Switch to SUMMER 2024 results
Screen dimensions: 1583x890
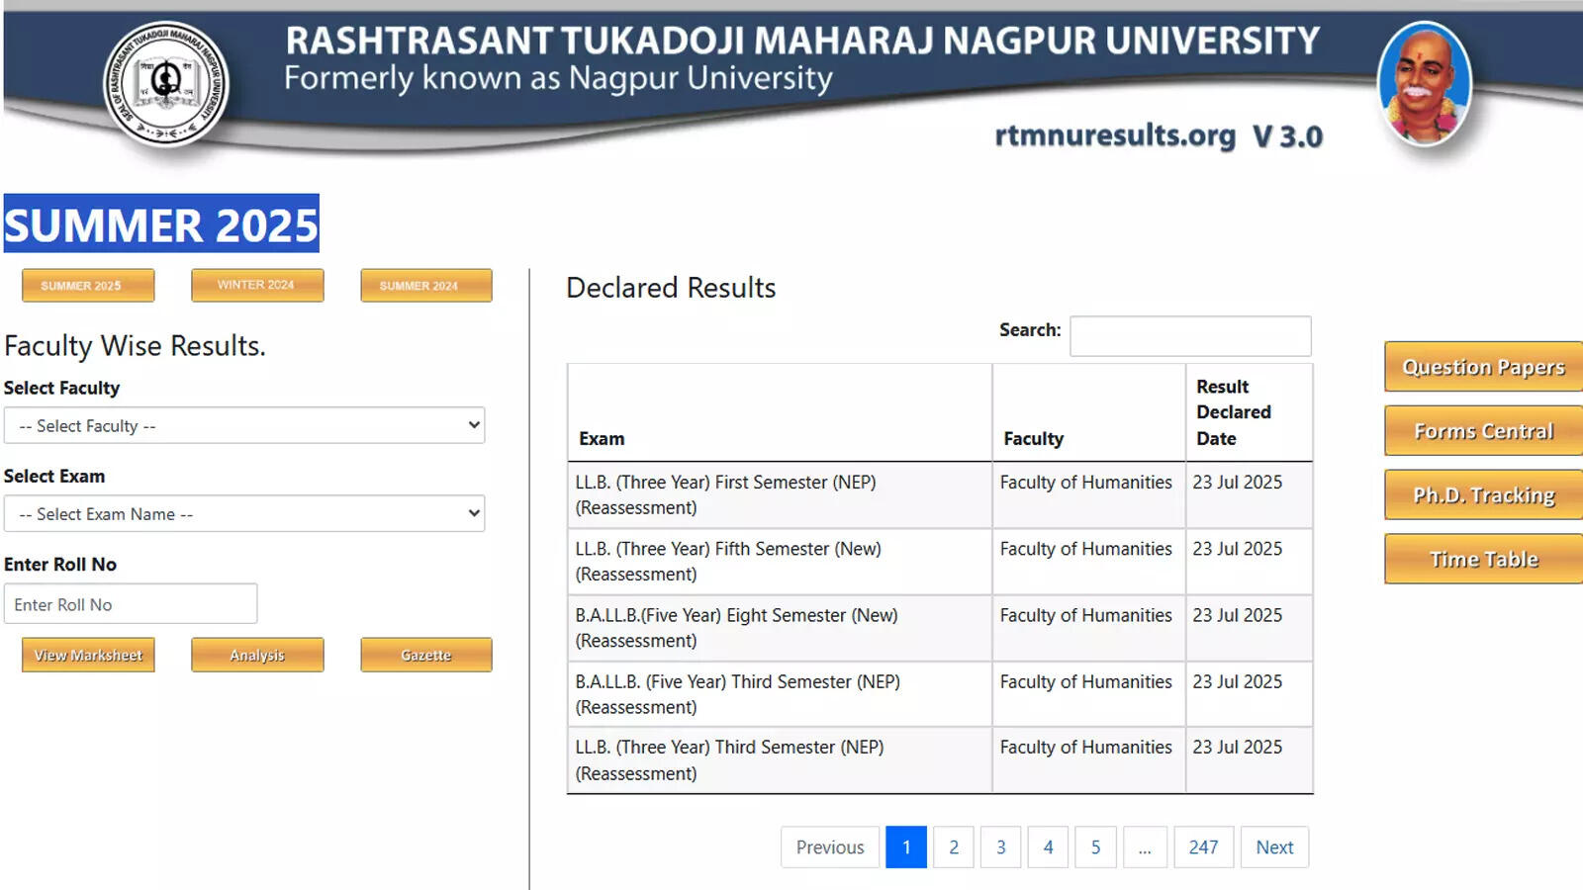click(425, 285)
